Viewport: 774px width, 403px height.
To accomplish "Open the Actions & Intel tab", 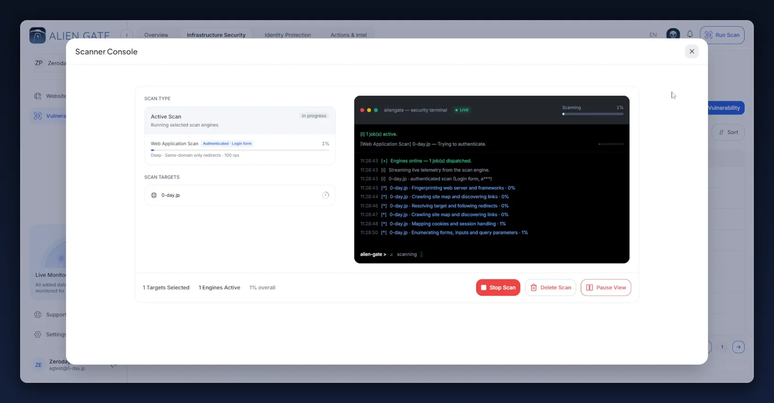I will (x=348, y=35).
